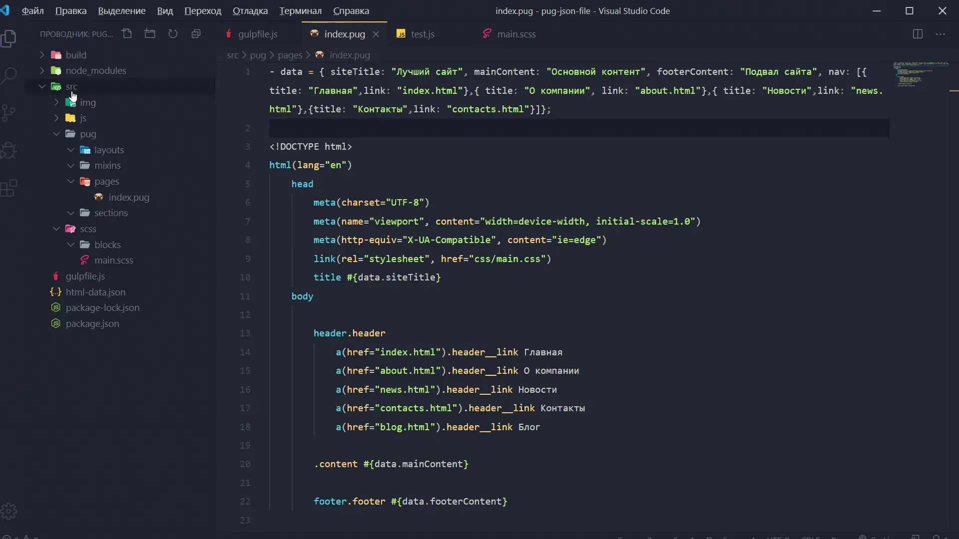
Task: Open html-data.json from the file tree
Action: click(x=95, y=292)
